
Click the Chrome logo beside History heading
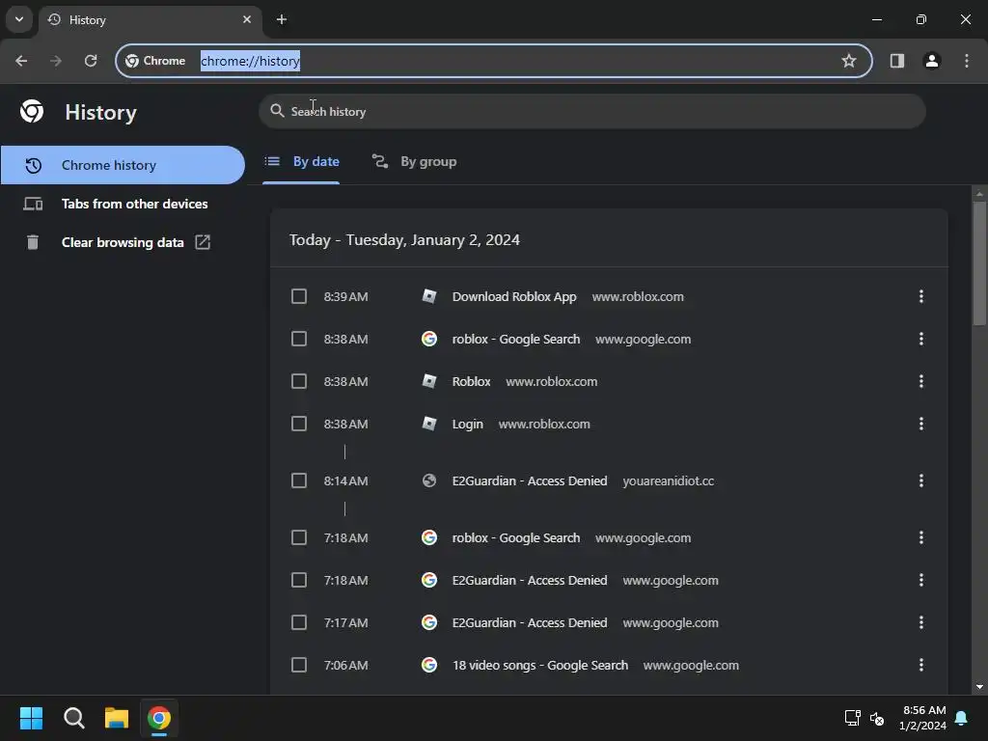tap(32, 112)
